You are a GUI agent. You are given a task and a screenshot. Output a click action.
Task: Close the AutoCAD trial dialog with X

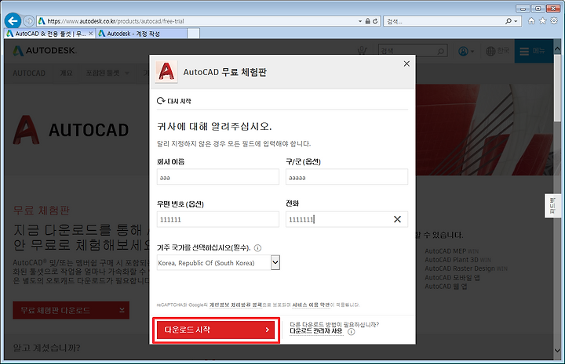tap(406, 63)
